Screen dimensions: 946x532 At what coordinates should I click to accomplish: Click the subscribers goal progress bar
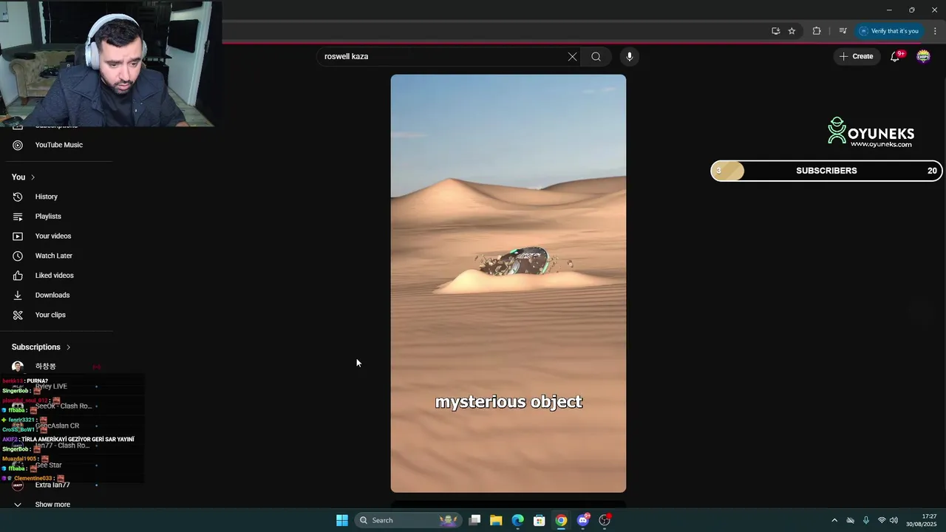tap(826, 171)
